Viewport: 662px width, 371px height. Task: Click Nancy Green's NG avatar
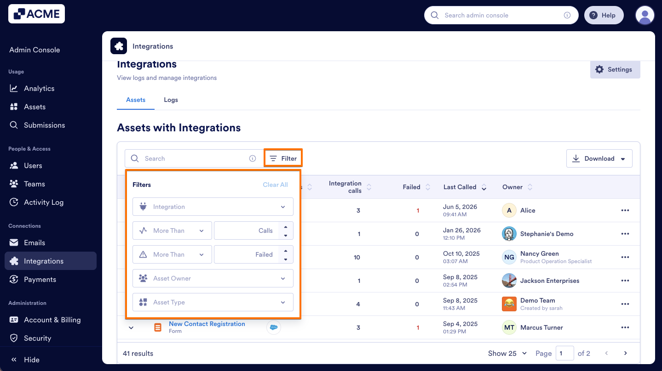pos(509,257)
